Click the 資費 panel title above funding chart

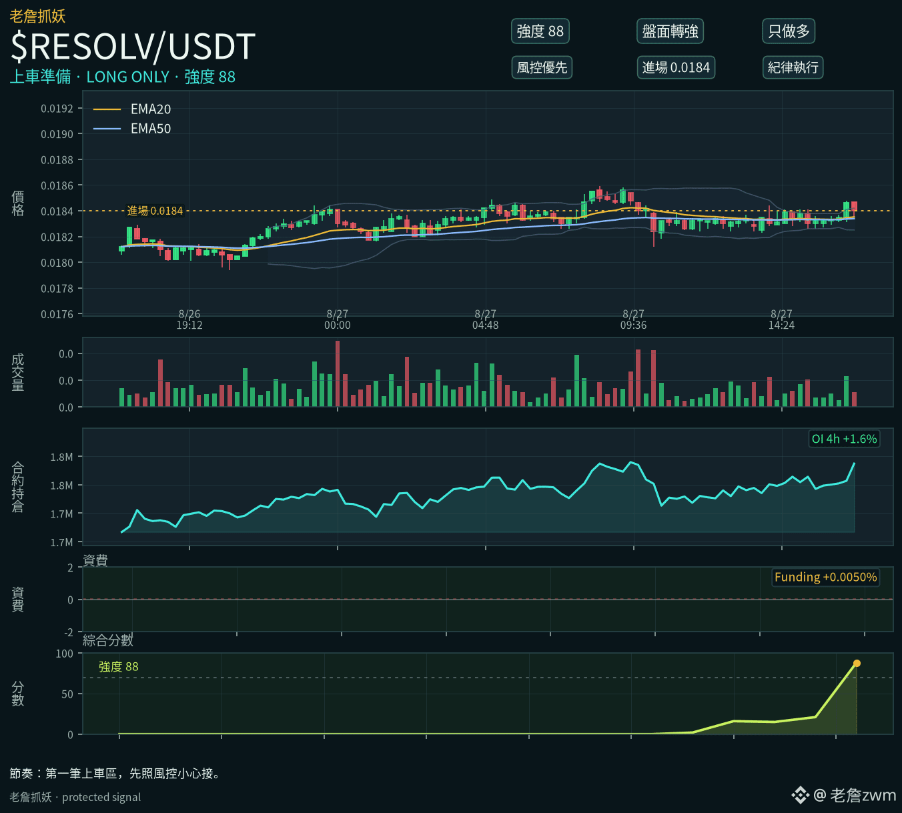tap(95, 560)
